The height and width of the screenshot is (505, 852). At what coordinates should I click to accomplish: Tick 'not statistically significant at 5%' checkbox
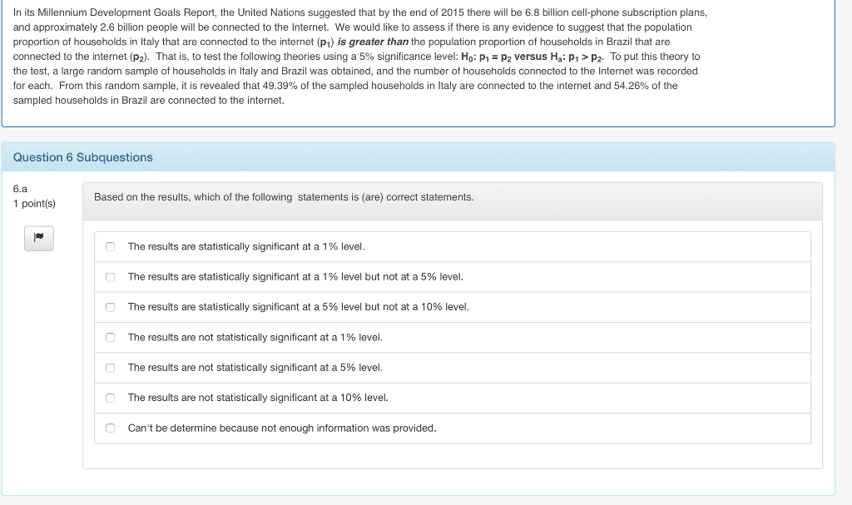(x=110, y=368)
